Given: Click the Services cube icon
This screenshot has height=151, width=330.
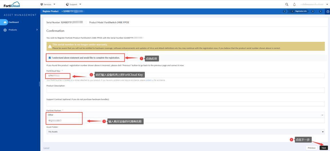Looking at the screenshot, I should tap(42, 4).
